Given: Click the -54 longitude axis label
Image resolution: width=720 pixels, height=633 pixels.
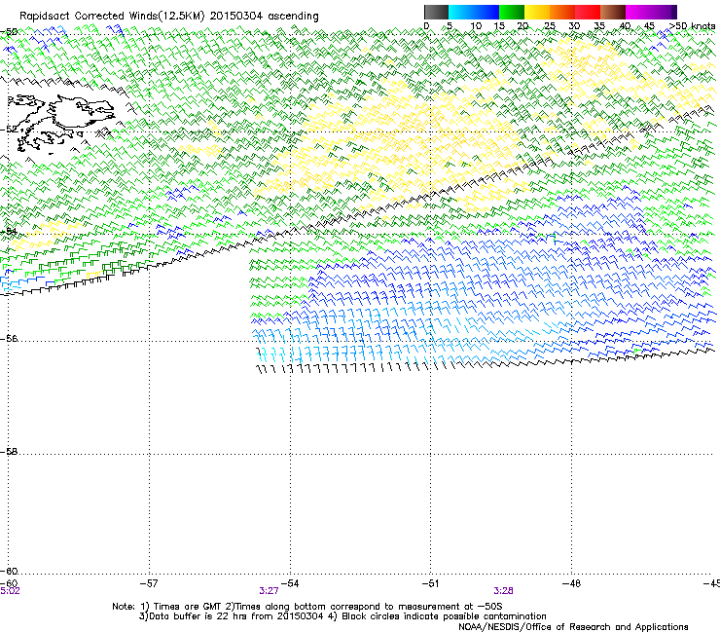Looking at the screenshot, I should pyautogui.click(x=290, y=583).
